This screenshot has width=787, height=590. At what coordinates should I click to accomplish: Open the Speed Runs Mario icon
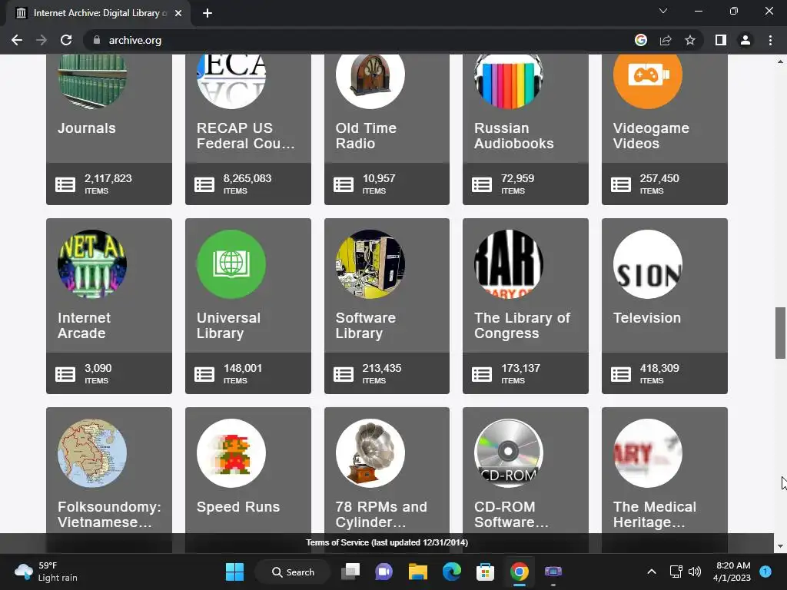231,453
